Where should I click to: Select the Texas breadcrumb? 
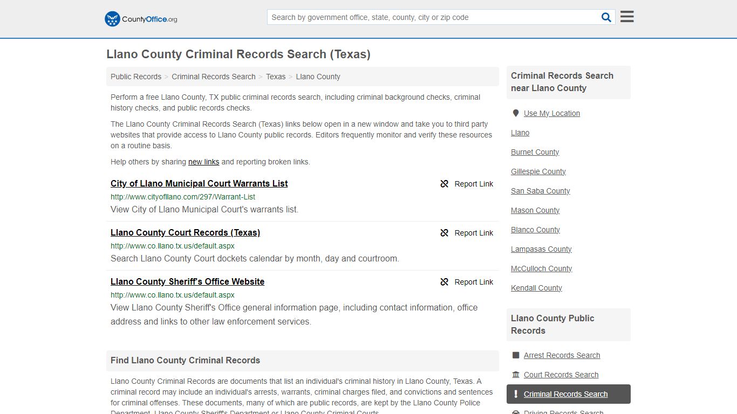click(x=276, y=77)
